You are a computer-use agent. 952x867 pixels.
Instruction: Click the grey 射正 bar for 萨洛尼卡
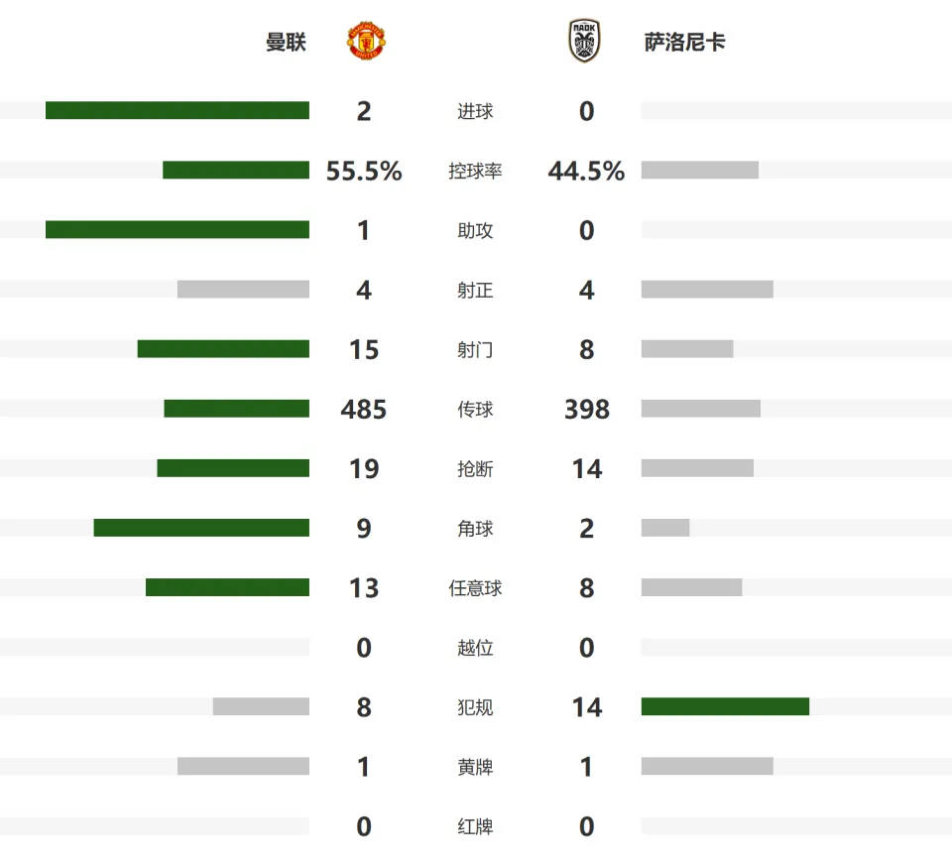pyautogui.click(x=707, y=290)
